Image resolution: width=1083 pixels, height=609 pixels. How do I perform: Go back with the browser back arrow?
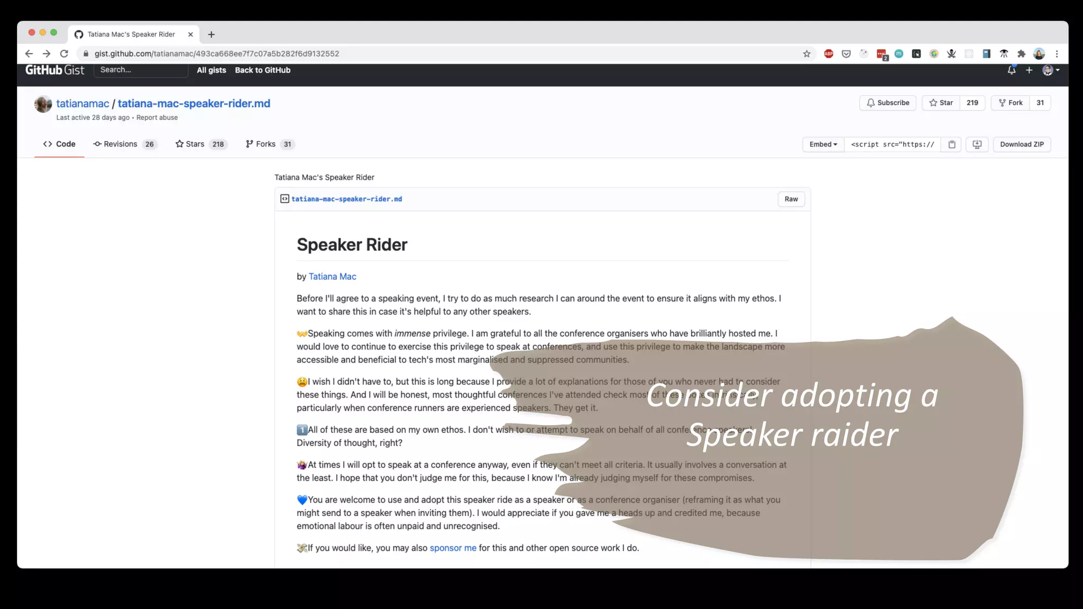[x=29, y=53]
